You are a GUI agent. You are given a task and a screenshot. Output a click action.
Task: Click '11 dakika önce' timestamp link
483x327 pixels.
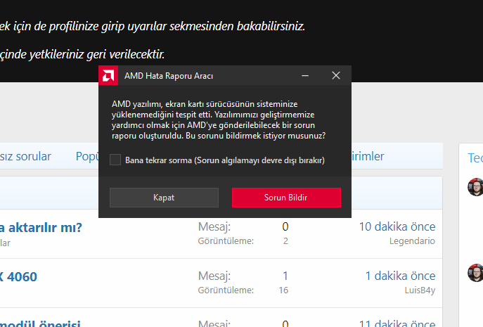[397, 323]
